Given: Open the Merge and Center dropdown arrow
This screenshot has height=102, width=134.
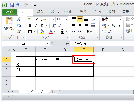Looking at the screenshot, I should click(97, 25).
